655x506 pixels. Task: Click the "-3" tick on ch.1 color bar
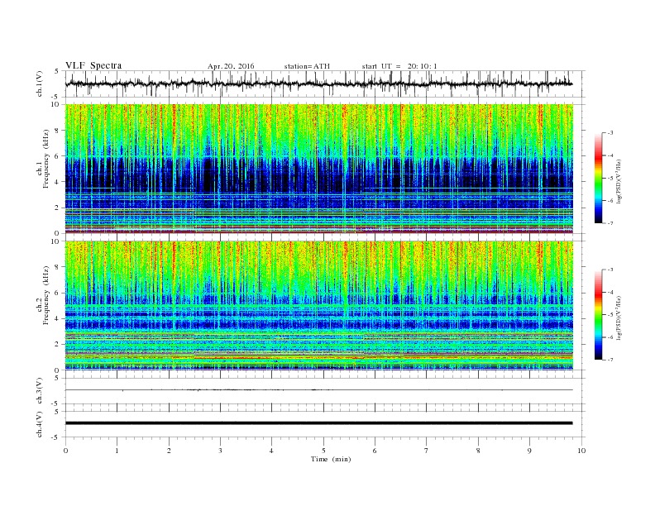[610, 133]
